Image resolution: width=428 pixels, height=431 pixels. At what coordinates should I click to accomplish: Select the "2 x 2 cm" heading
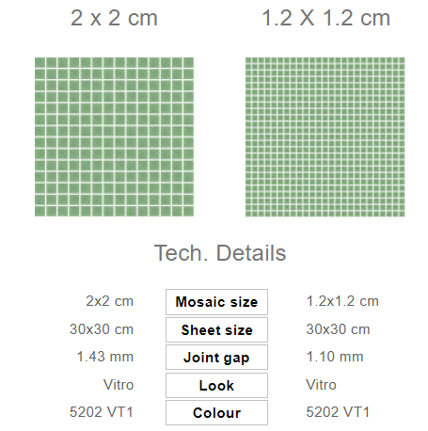(114, 18)
